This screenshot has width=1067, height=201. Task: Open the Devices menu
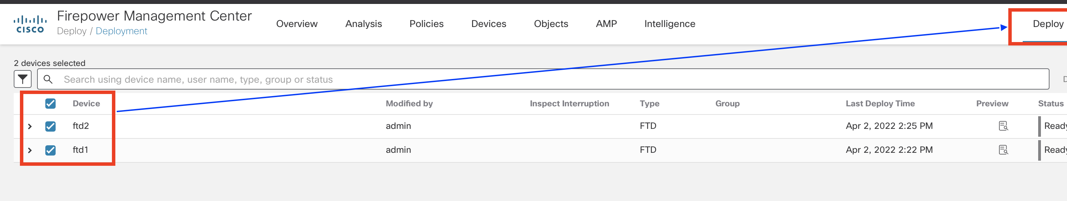click(488, 24)
